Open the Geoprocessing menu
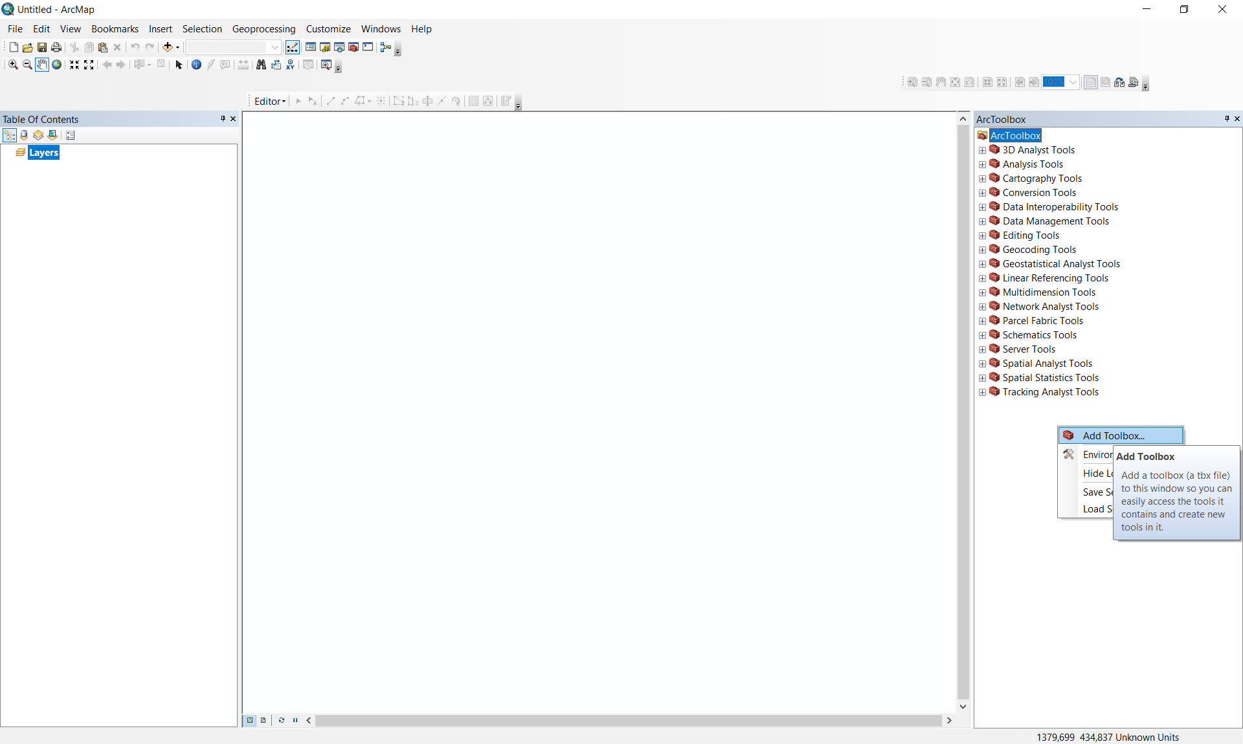 [263, 29]
